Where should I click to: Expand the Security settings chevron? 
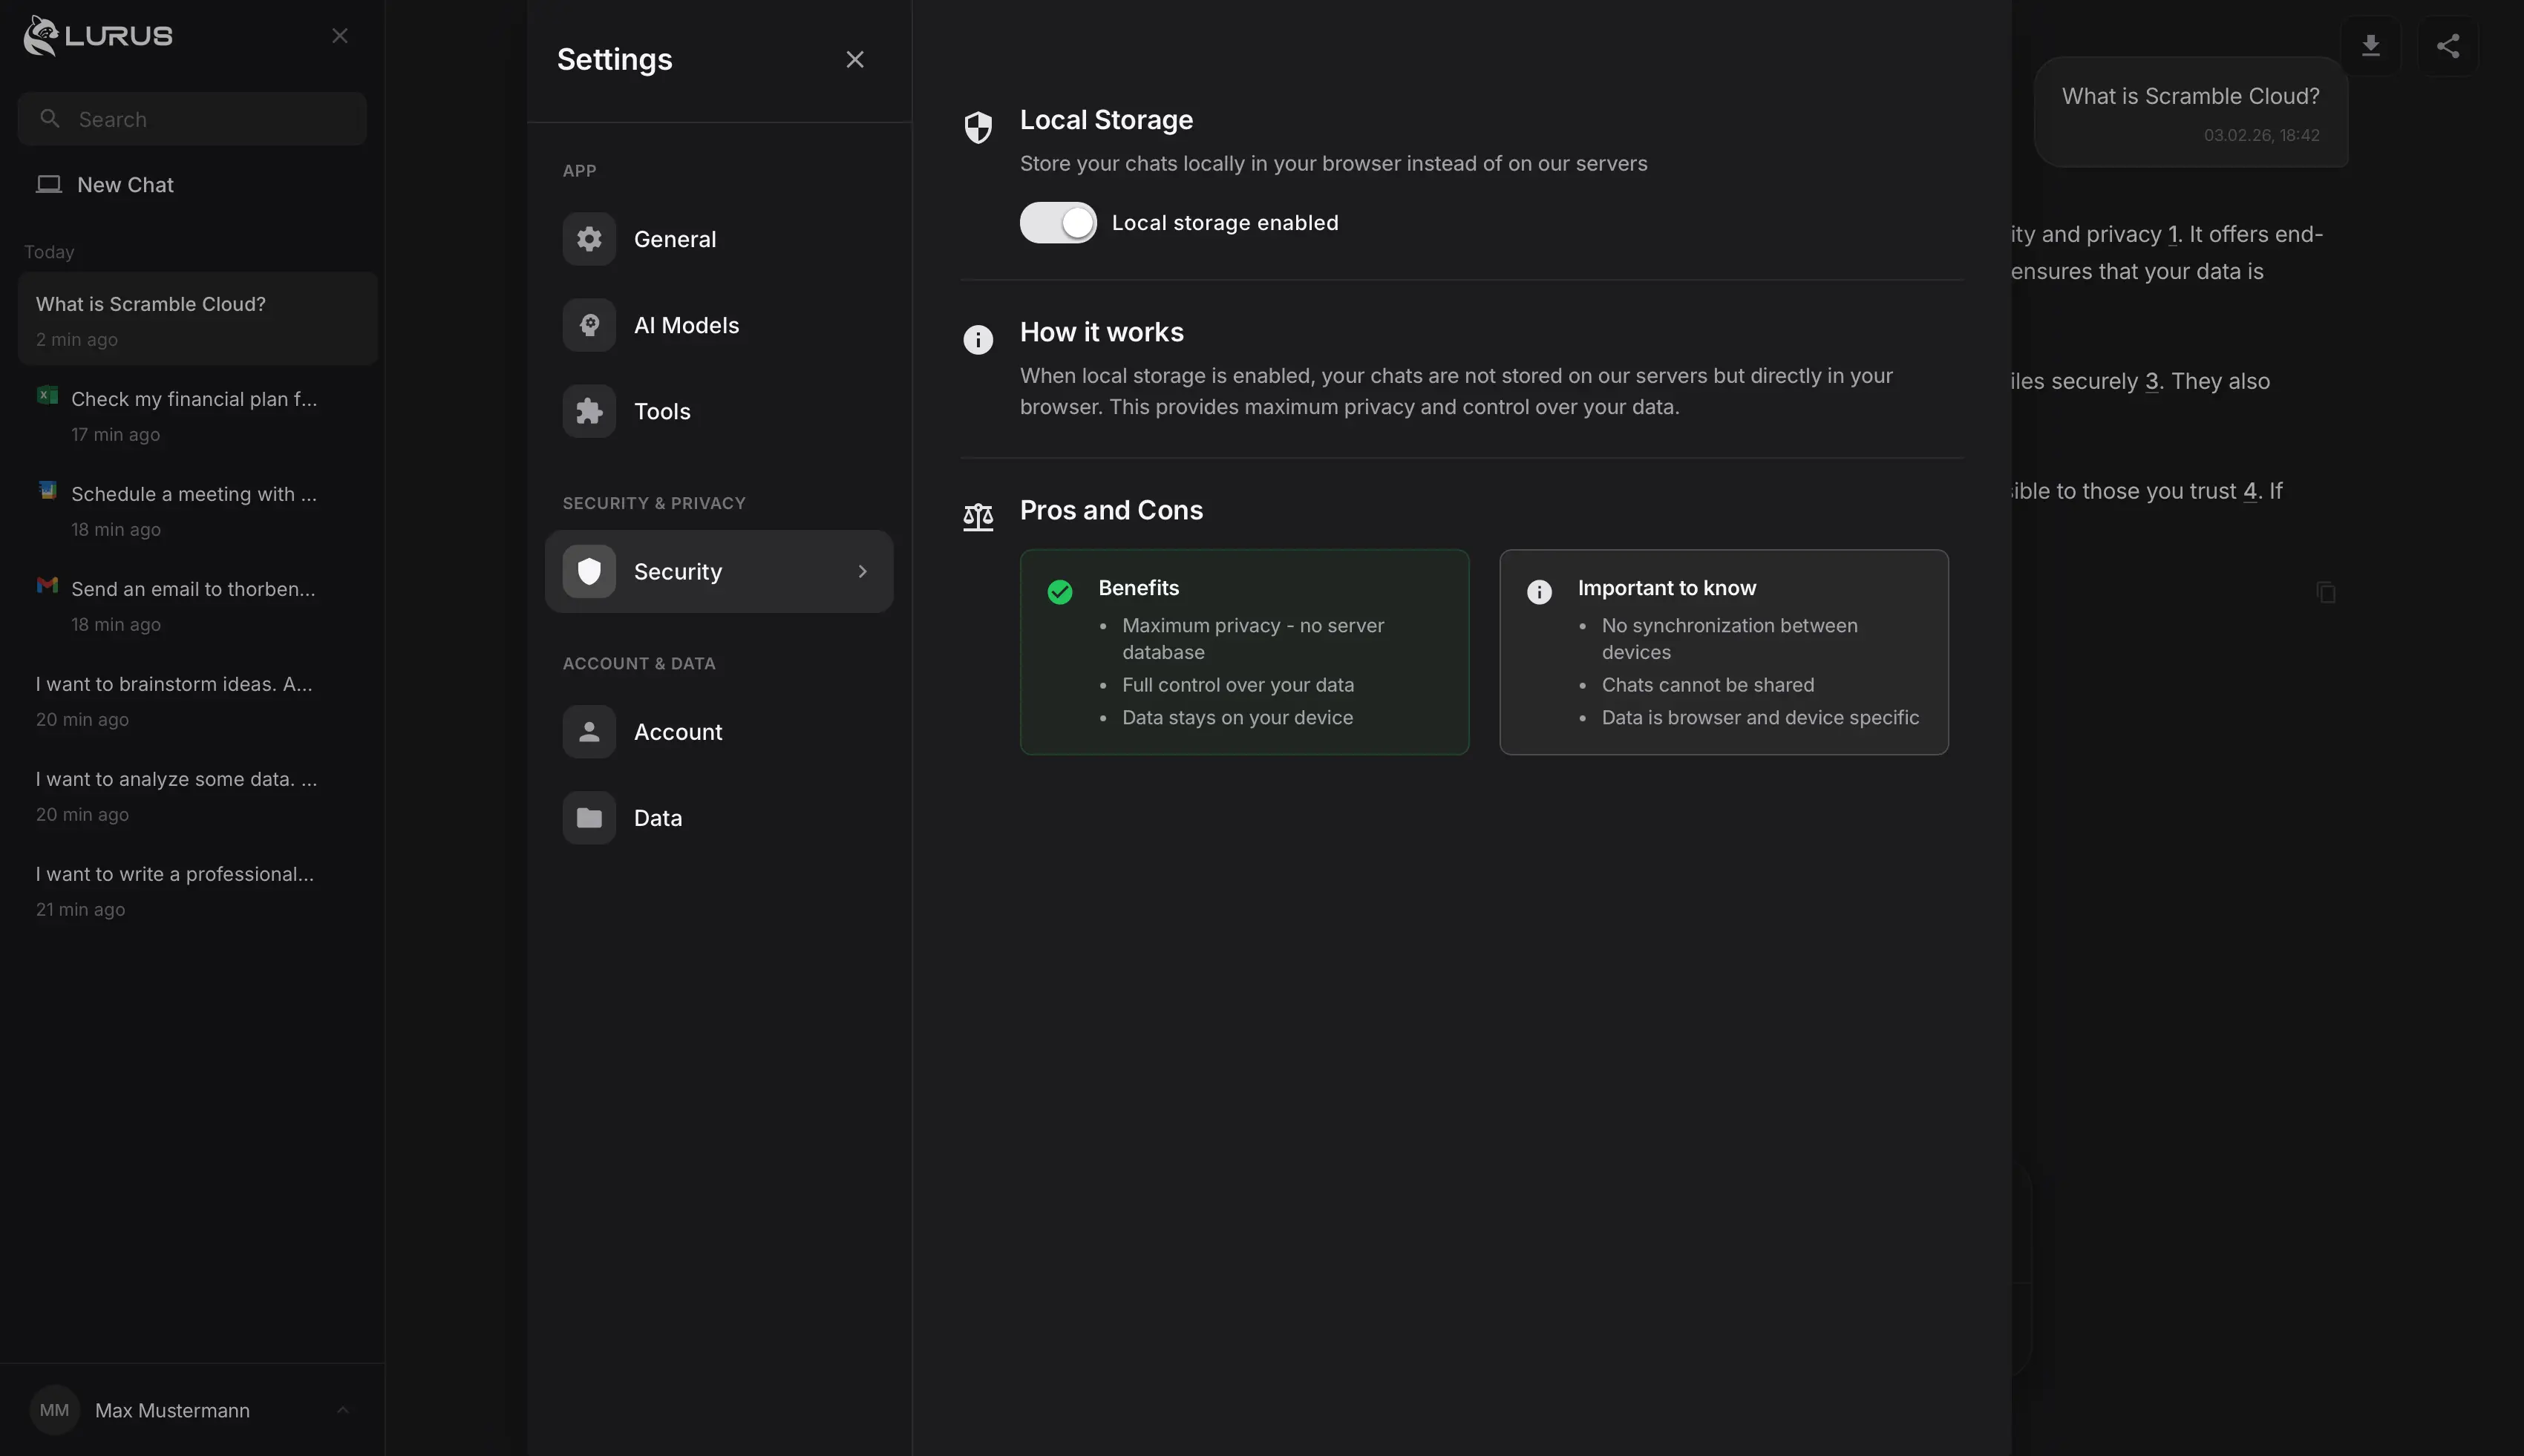click(861, 571)
